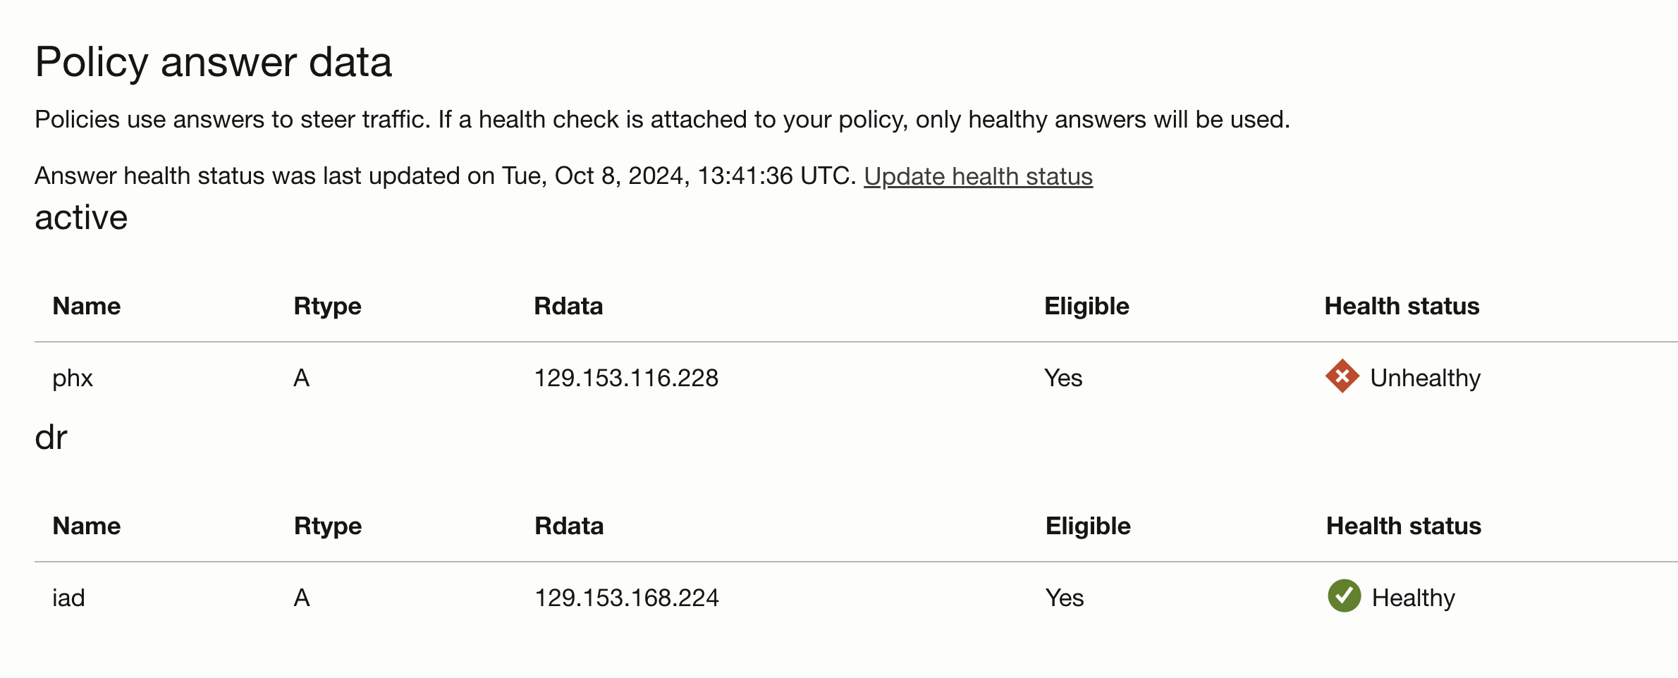Select the phx answer name
This screenshot has height=678, width=1678.
73,378
